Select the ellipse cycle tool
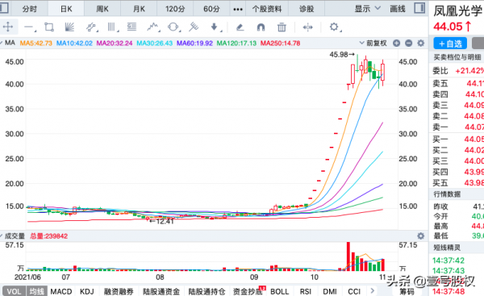The height and width of the screenshot is (296, 484). click(173, 27)
